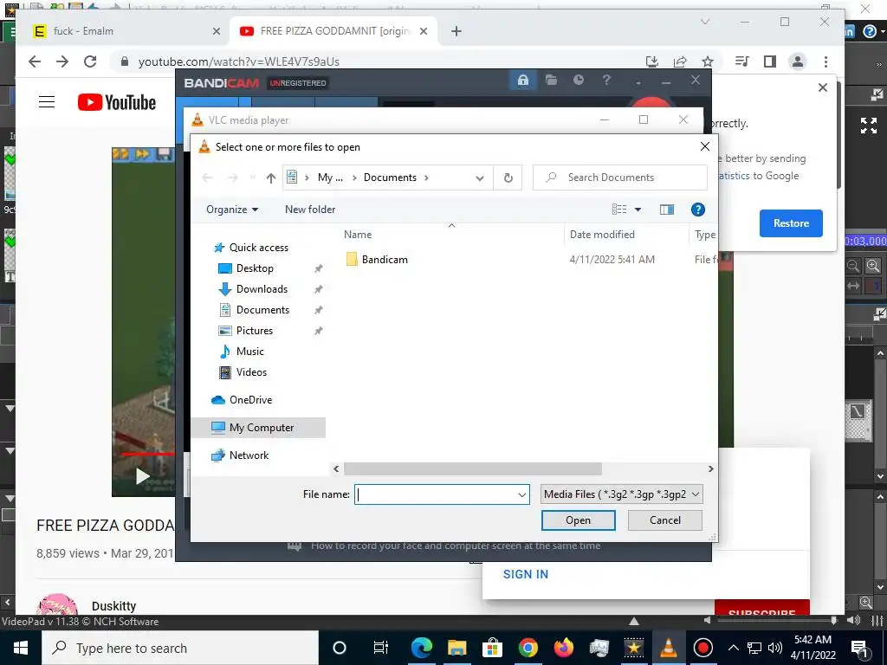The height and width of the screenshot is (665, 887).
Task: Select Network in navigation pane
Action: point(249,455)
